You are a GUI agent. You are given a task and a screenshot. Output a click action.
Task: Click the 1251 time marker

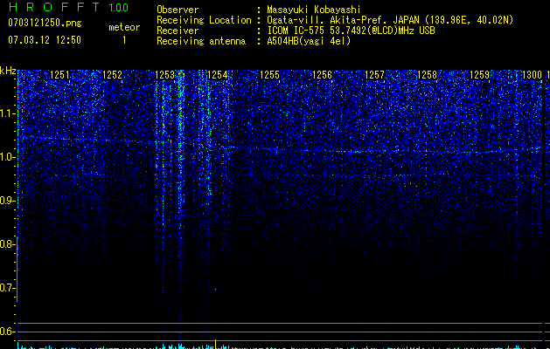point(59,75)
